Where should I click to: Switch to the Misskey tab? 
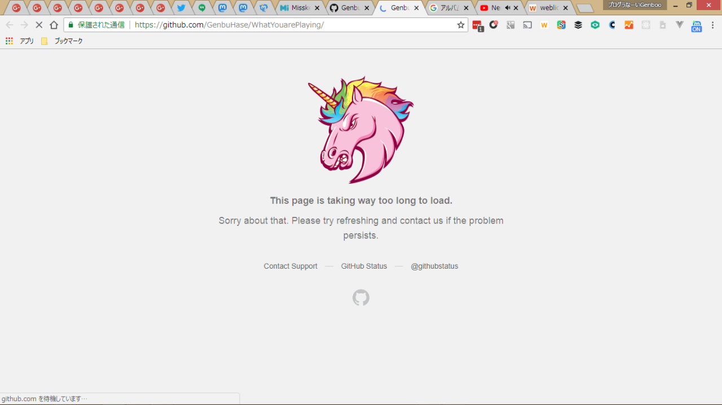[300, 8]
